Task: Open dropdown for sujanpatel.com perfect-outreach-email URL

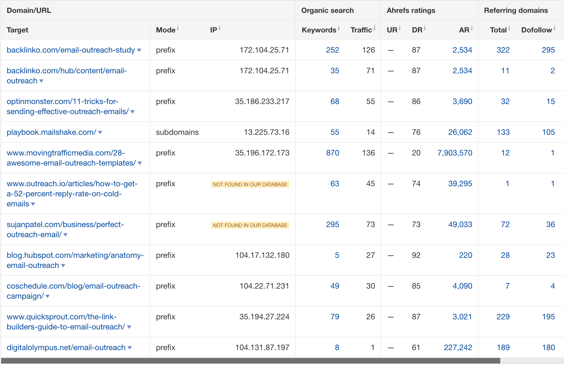Action: (65, 235)
